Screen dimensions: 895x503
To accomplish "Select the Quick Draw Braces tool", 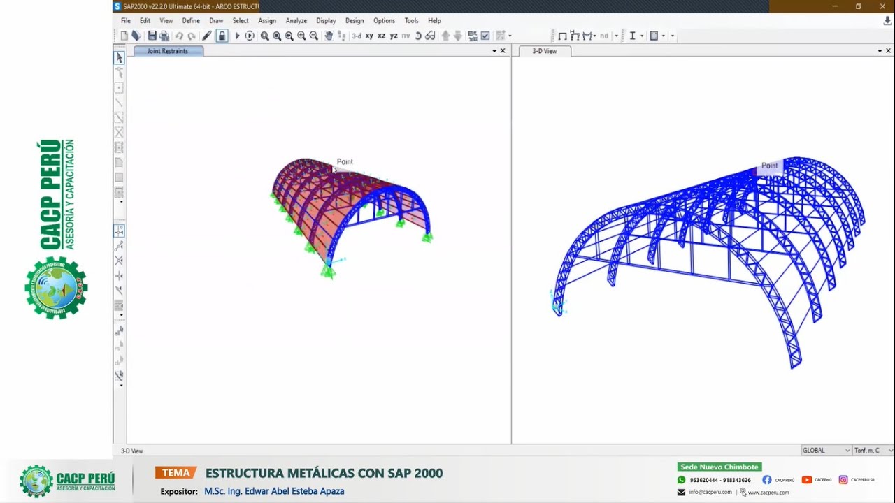I will click(119, 132).
